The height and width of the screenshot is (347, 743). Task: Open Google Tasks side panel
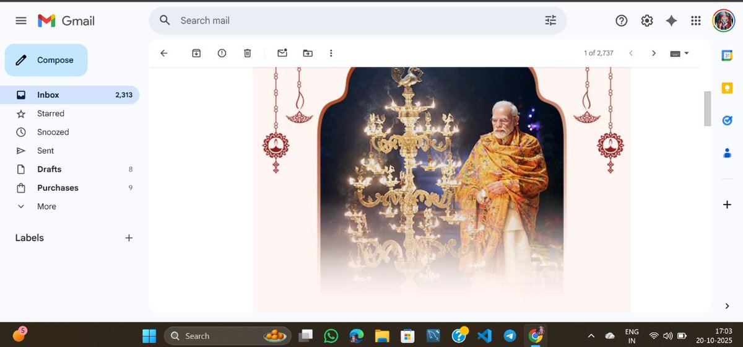point(728,120)
